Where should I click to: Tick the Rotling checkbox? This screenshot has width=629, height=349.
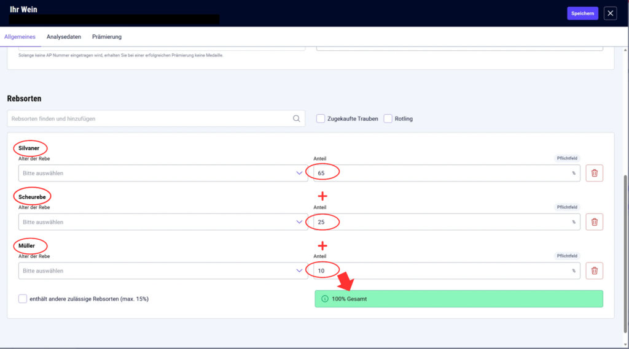(388, 118)
